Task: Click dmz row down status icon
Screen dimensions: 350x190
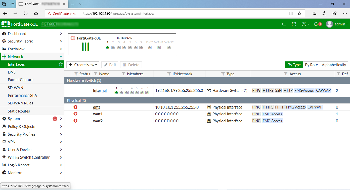Action: coord(76,107)
